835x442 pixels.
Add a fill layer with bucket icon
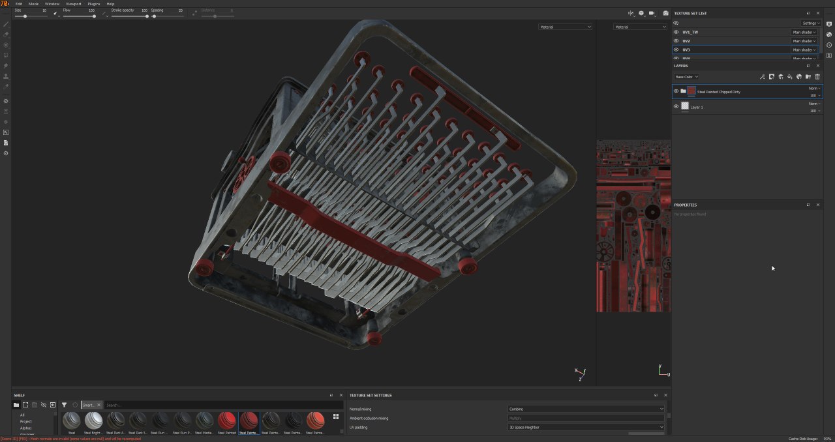[x=789, y=77]
